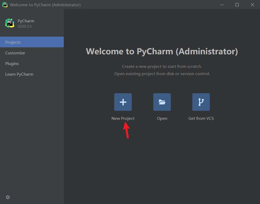260x204 pixels.
Task: Click the New Project plus icon
Action: (x=123, y=102)
